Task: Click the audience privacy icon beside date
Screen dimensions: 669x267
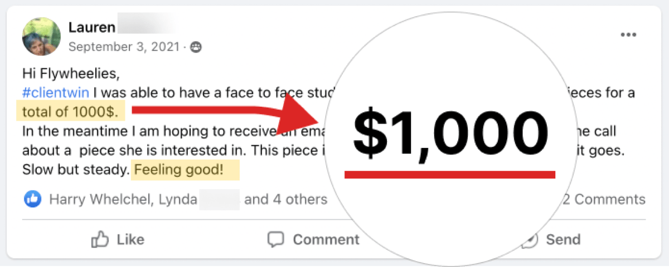Action: [196, 47]
